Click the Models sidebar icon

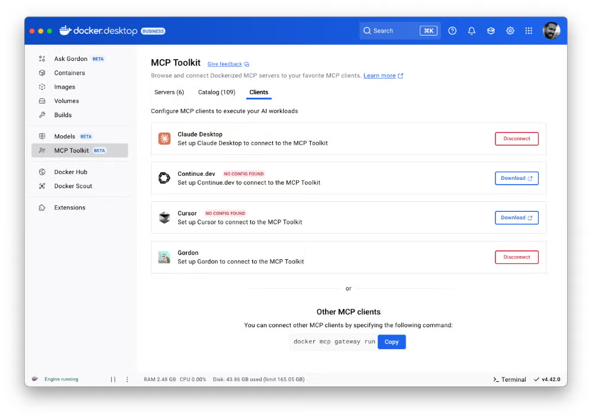42,136
